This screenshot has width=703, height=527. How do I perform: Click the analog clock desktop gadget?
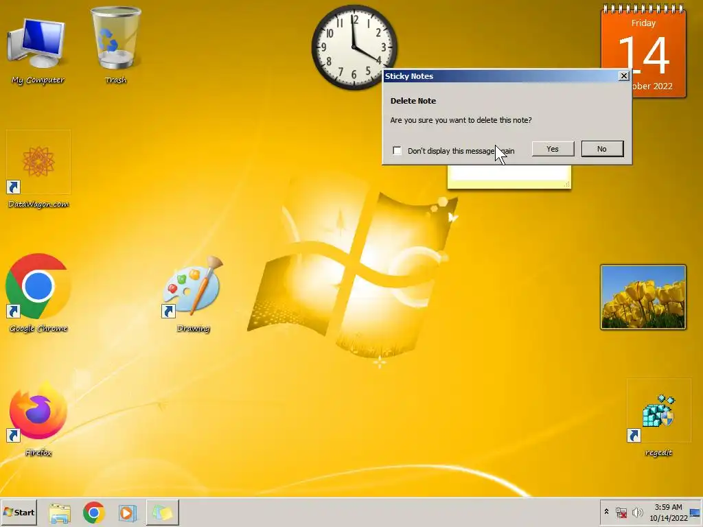pos(354,47)
